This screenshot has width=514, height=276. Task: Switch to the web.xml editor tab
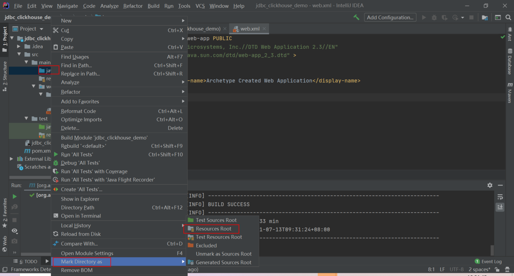coord(250,29)
